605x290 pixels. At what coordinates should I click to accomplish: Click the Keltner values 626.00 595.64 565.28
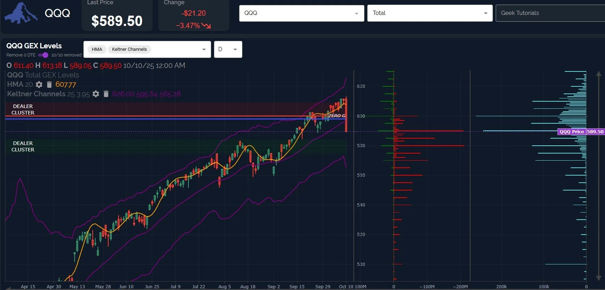[146, 94]
